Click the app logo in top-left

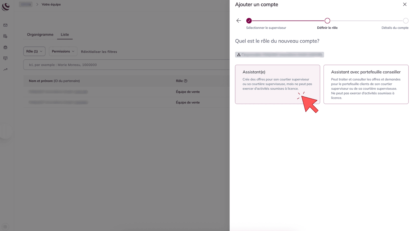click(x=6, y=7)
